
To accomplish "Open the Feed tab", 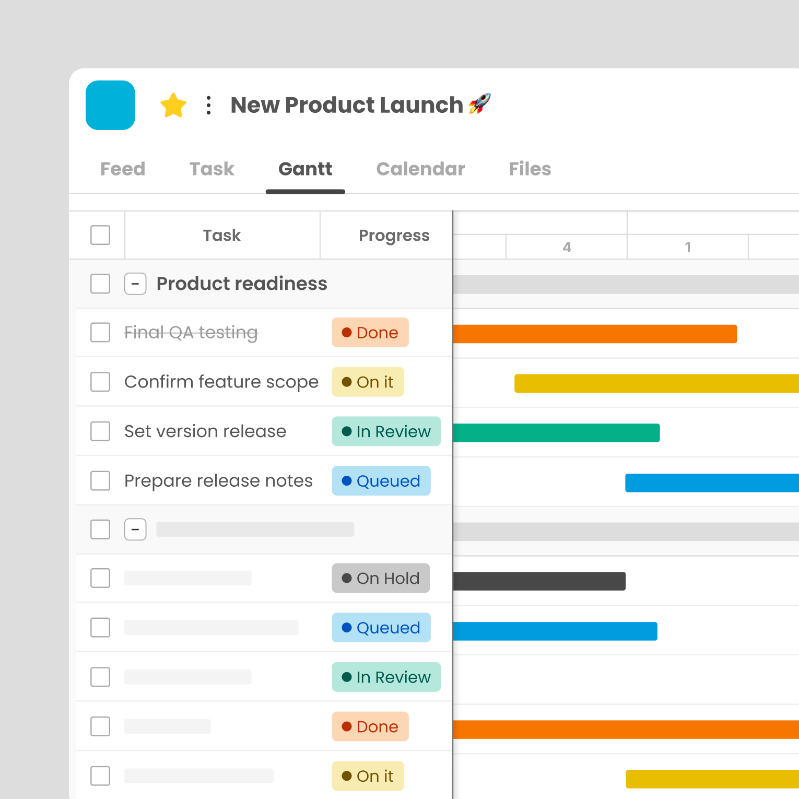I will [123, 169].
